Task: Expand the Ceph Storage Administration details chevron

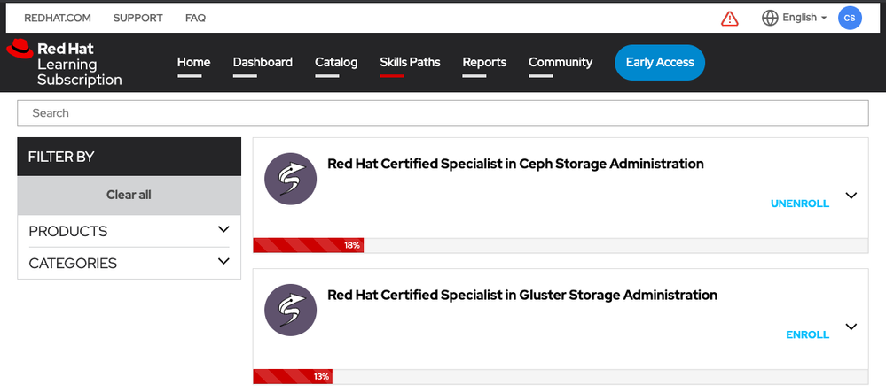Action: pyautogui.click(x=851, y=196)
